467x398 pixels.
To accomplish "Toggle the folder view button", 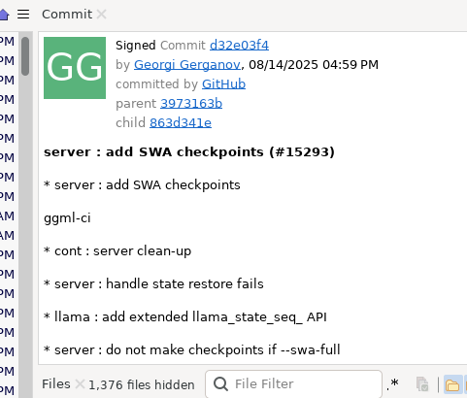I will (x=452, y=384).
